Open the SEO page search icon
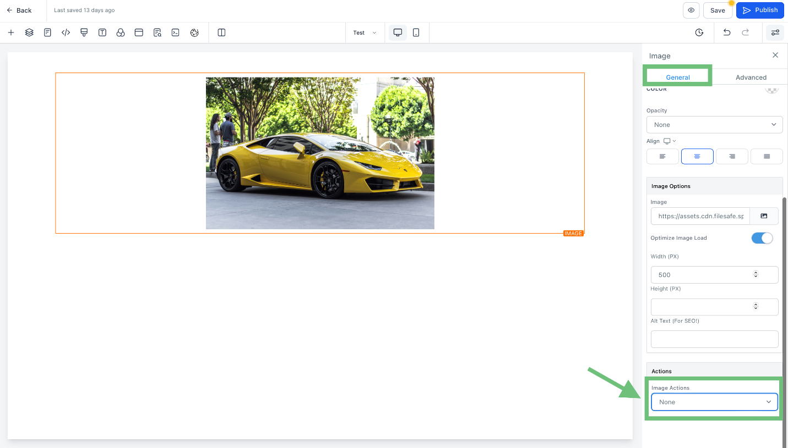Screen dimensions: 788x448 (x=157, y=32)
